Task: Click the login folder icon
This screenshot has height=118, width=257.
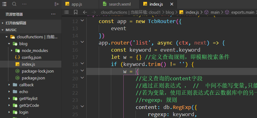Action: (15, 112)
